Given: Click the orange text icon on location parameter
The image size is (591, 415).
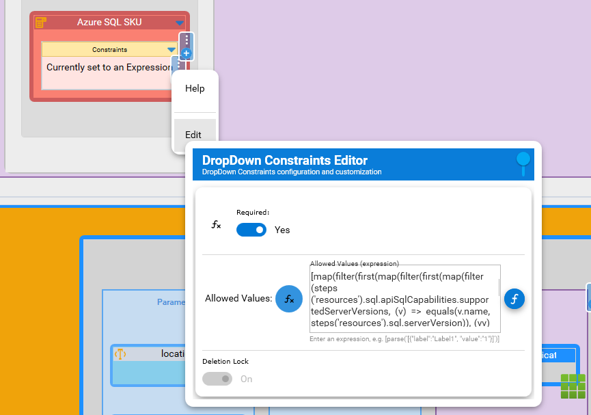Looking at the screenshot, I should point(120,353).
